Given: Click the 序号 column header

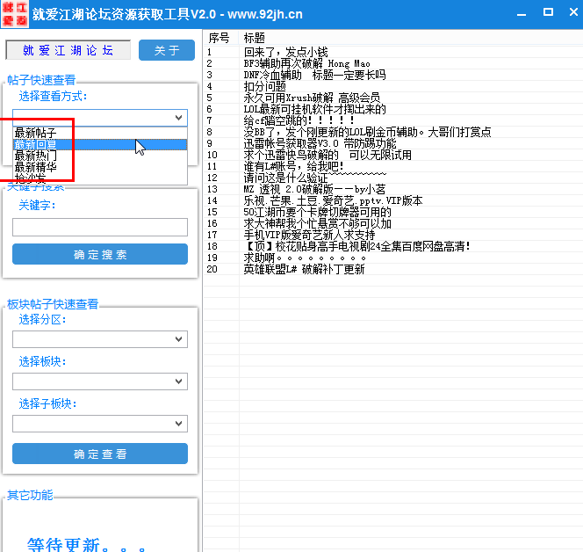Looking at the screenshot, I should coord(221,38).
